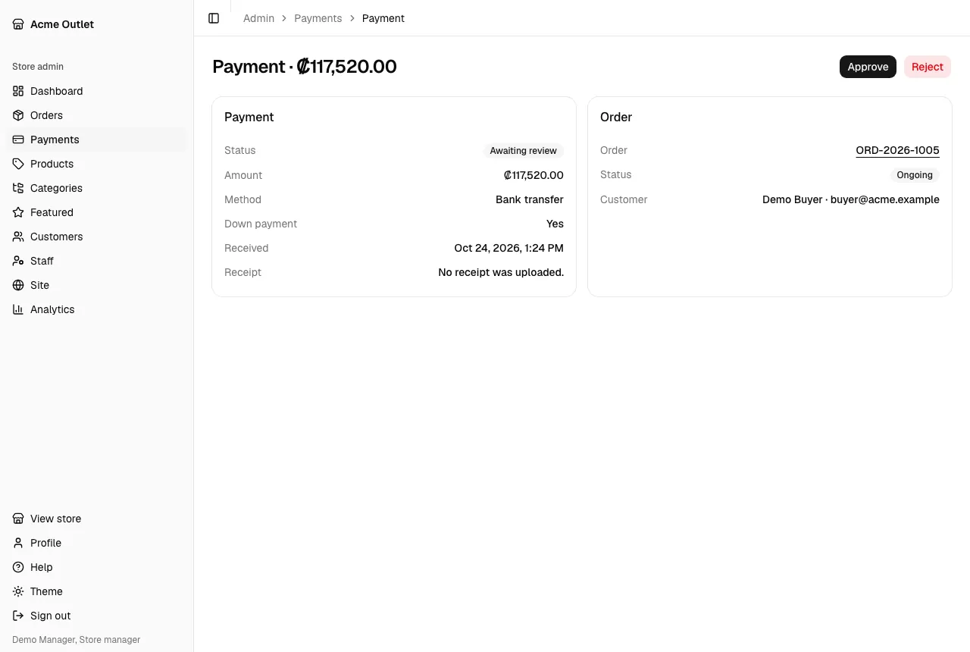Click the Analytics bar chart icon
Image resolution: width=970 pixels, height=652 pixels.
(x=18, y=309)
